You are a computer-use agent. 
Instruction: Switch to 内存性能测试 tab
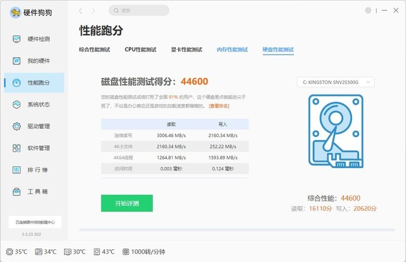tap(232, 49)
